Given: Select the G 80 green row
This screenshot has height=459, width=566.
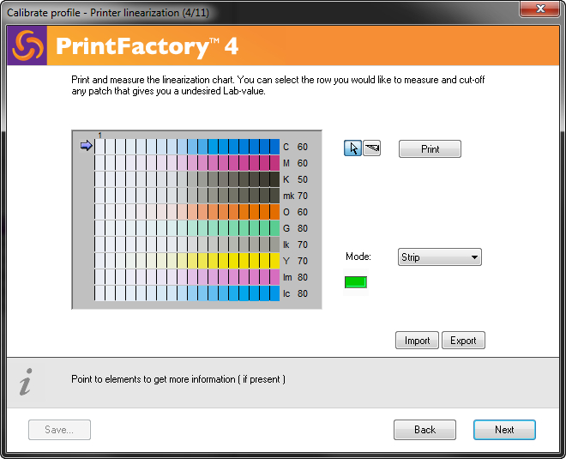Looking at the screenshot, I should 187,228.
